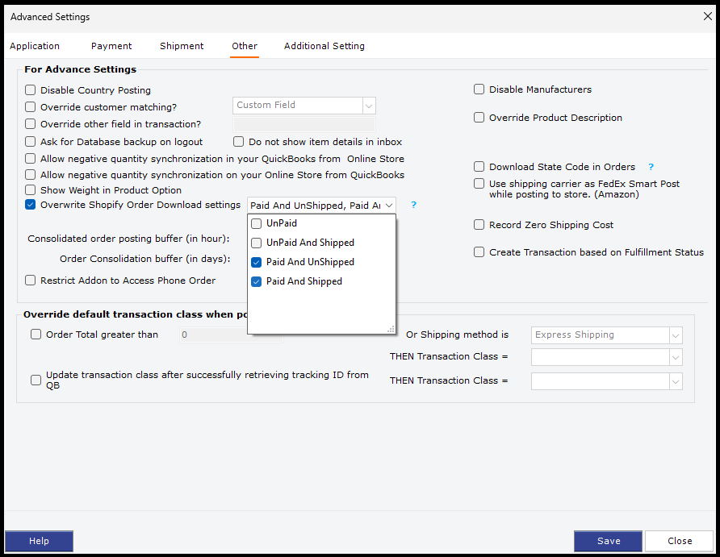Tick UnPaid And Shipped option
720x557 pixels.
pos(256,243)
